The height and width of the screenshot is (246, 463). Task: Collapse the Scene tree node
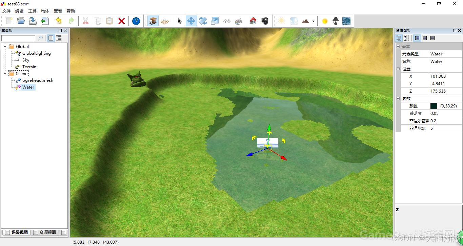[5, 73]
